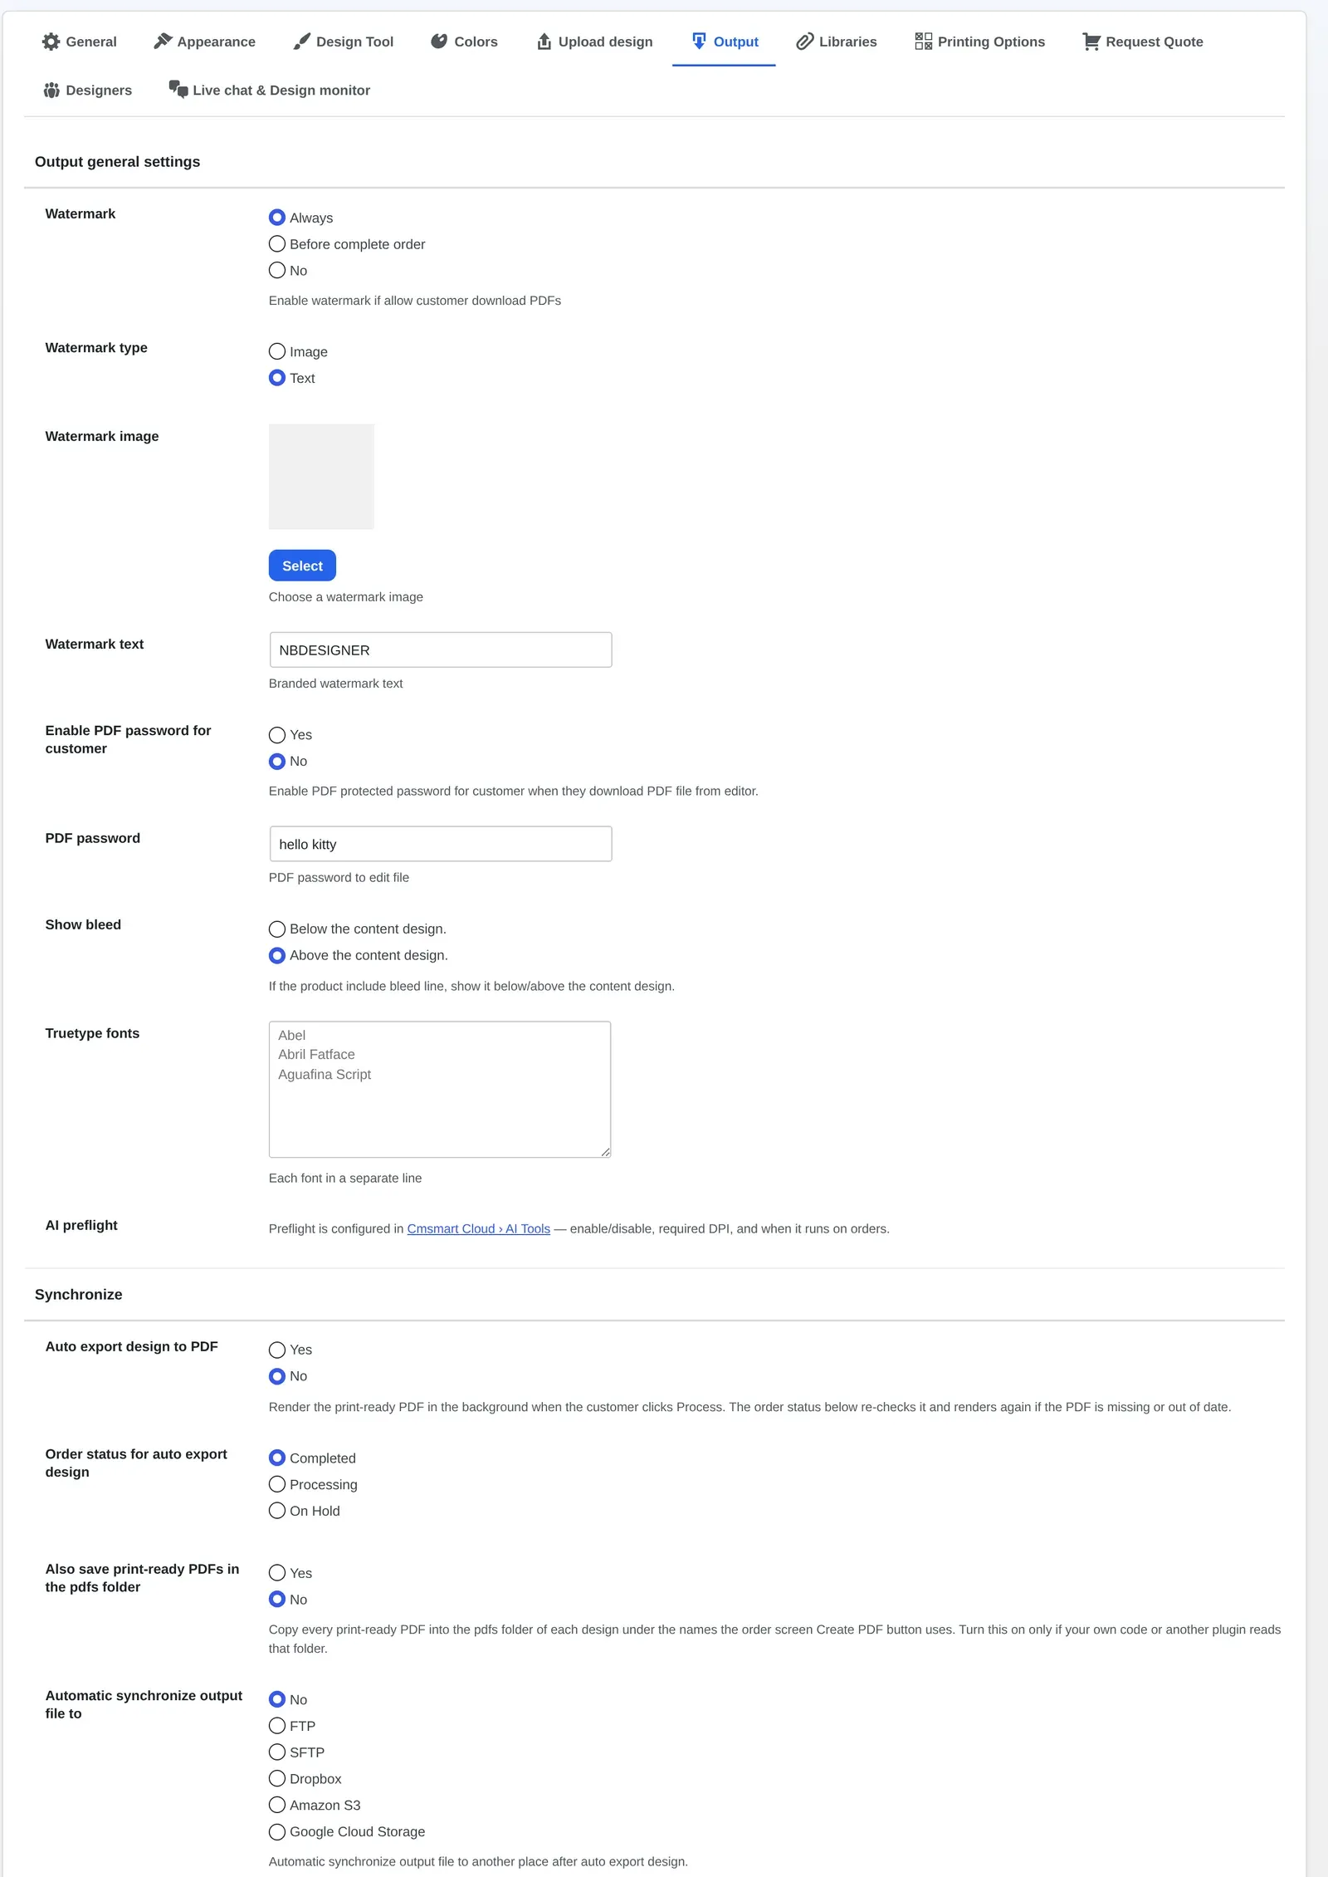This screenshot has height=1877, width=1328.
Task: Select Image as Watermark type
Action: click(x=277, y=352)
